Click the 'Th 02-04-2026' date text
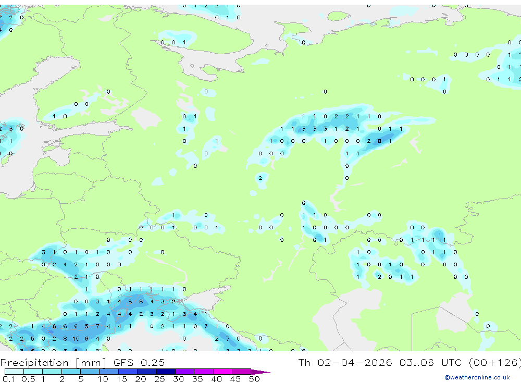The image size is (521, 382). click(345, 362)
